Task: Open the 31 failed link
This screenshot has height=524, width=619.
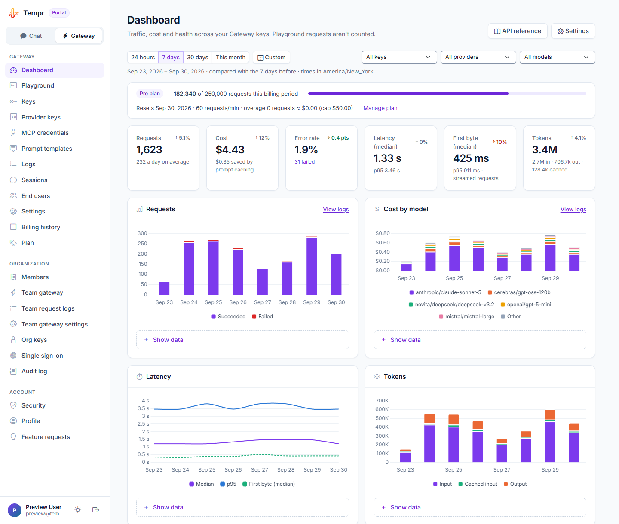Action: point(305,162)
